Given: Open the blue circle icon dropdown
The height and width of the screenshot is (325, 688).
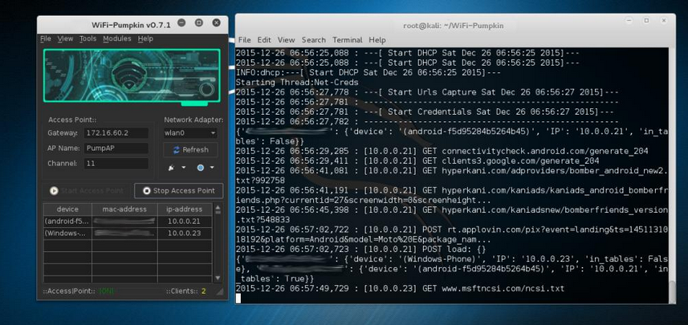Looking at the screenshot, I should click(204, 168).
